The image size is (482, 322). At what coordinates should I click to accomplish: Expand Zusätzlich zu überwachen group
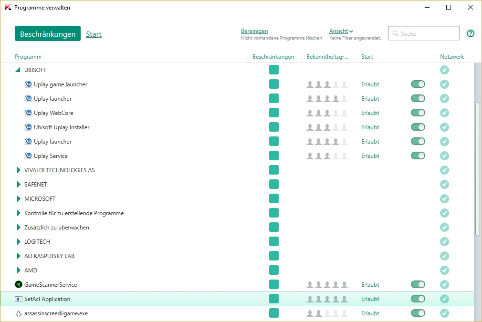point(19,227)
